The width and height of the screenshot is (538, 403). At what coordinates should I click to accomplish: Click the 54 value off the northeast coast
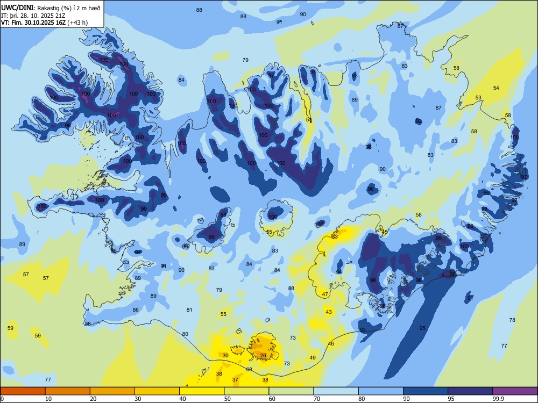point(496,88)
